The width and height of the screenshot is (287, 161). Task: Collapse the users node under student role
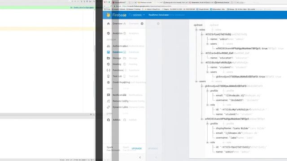pyautogui.click(x=208, y=72)
